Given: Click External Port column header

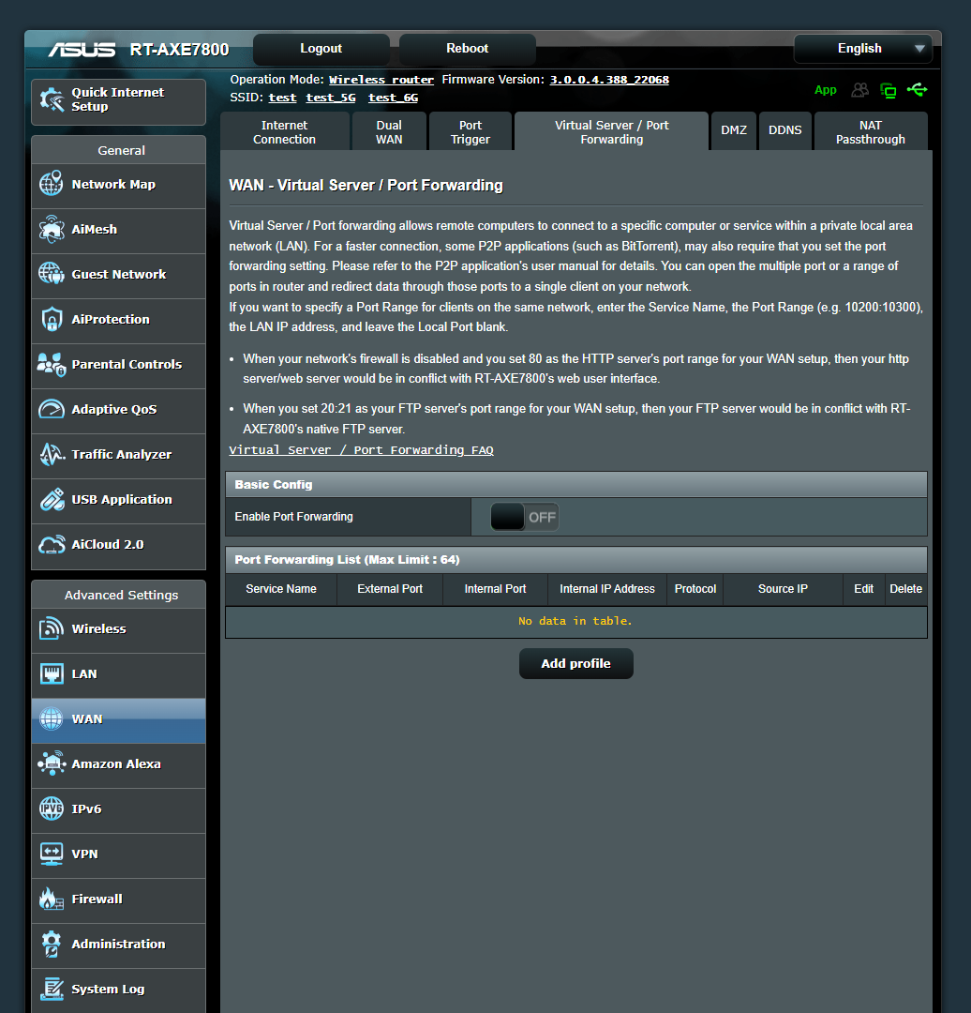Looking at the screenshot, I should [390, 589].
